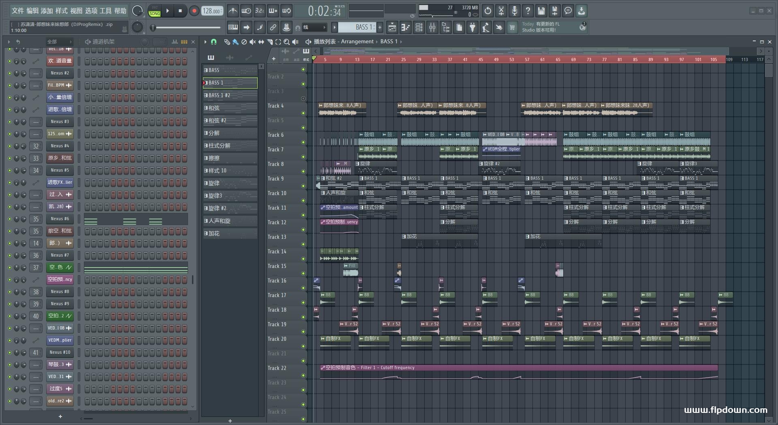This screenshot has width=778, height=425.
Task: Save the project with floppy icon
Action: 541,11
